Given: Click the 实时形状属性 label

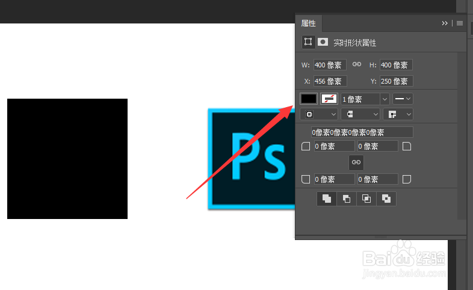Looking at the screenshot, I should pyautogui.click(x=354, y=43).
